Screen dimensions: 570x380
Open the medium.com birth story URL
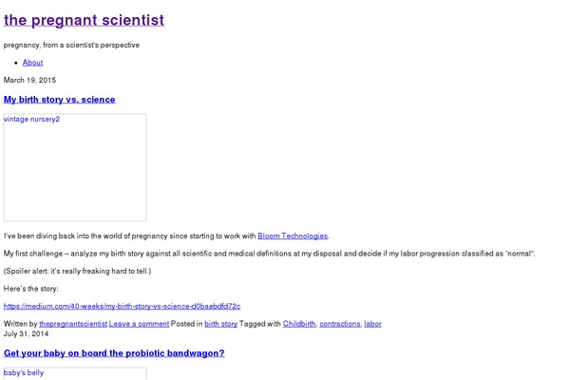pos(122,306)
